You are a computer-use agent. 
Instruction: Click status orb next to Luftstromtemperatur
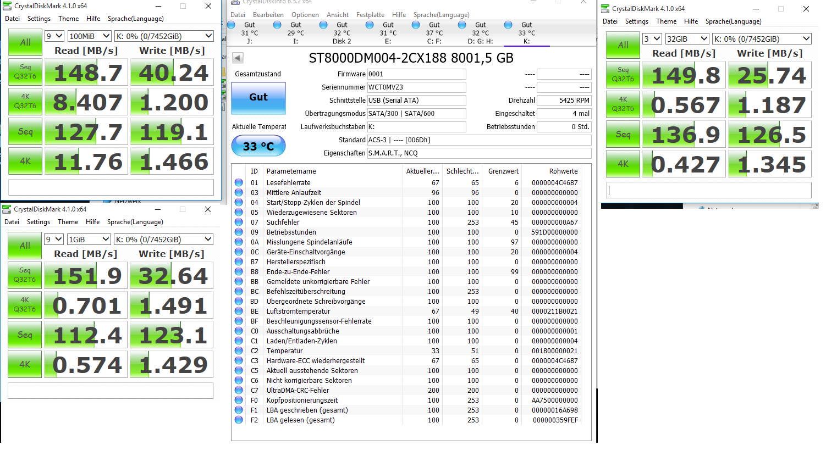(239, 311)
